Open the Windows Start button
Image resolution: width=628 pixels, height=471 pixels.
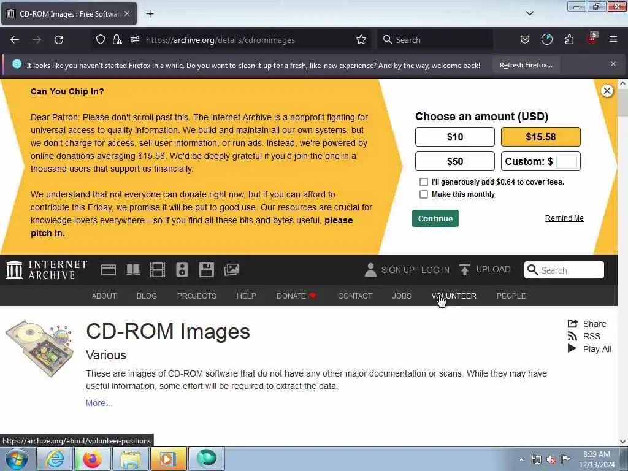click(x=17, y=459)
